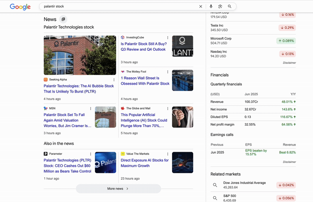
Task: Click the thumbs-down thumbnail image
Action: (x=182, y=117)
